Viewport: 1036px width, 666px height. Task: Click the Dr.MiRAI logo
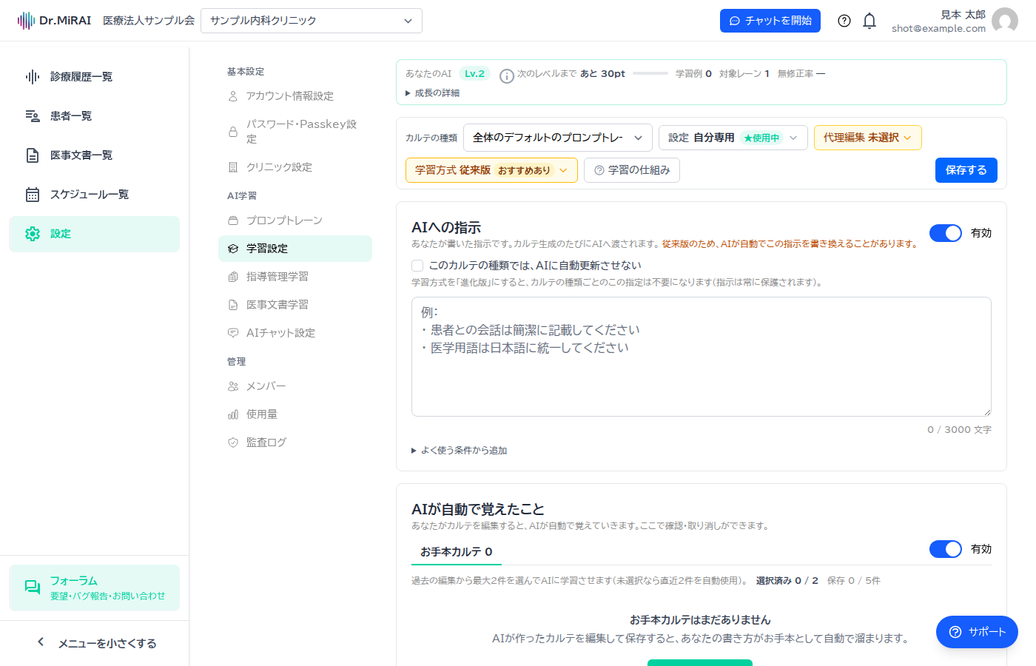pyautogui.click(x=54, y=21)
